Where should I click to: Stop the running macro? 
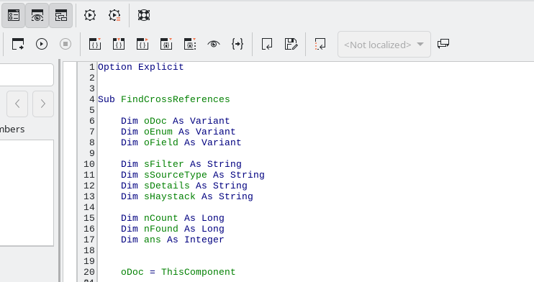click(65, 45)
